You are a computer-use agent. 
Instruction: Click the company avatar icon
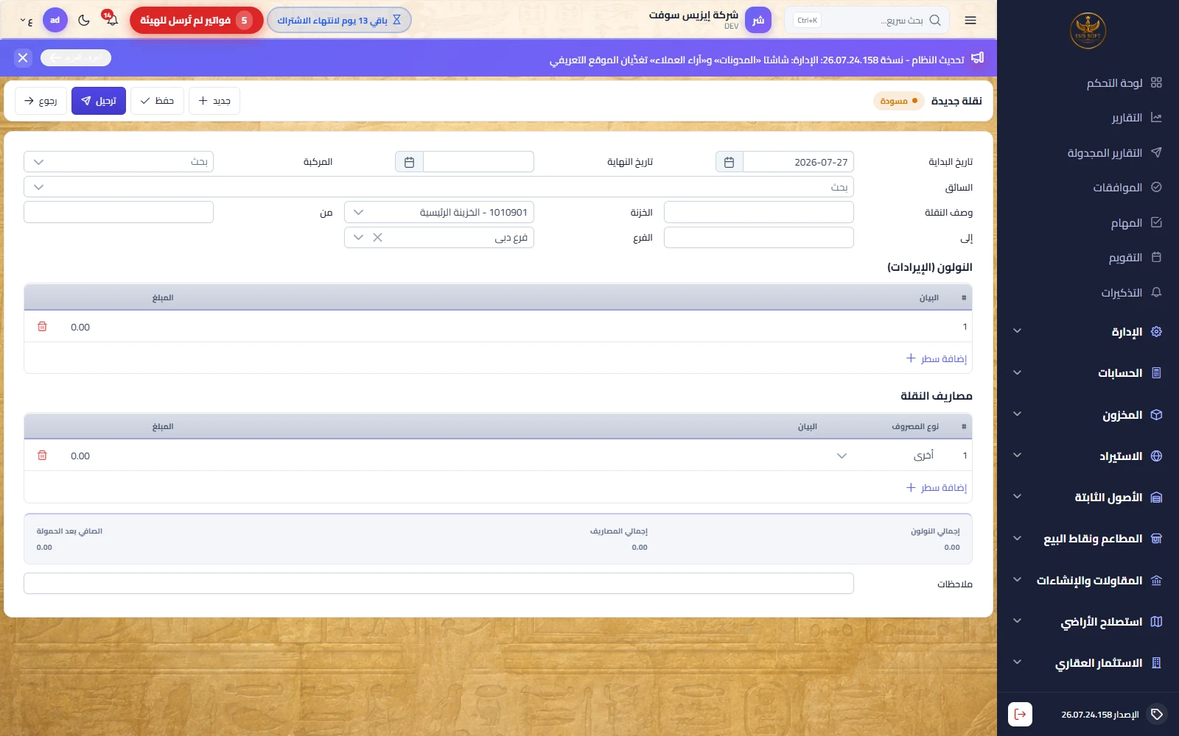(x=758, y=21)
